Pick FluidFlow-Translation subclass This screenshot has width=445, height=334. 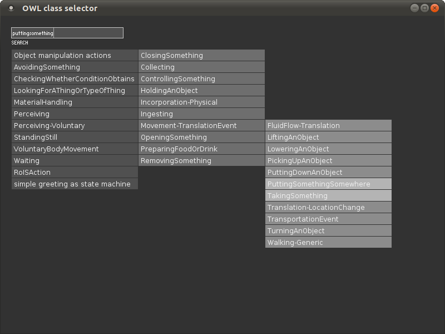[x=328, y=125]
